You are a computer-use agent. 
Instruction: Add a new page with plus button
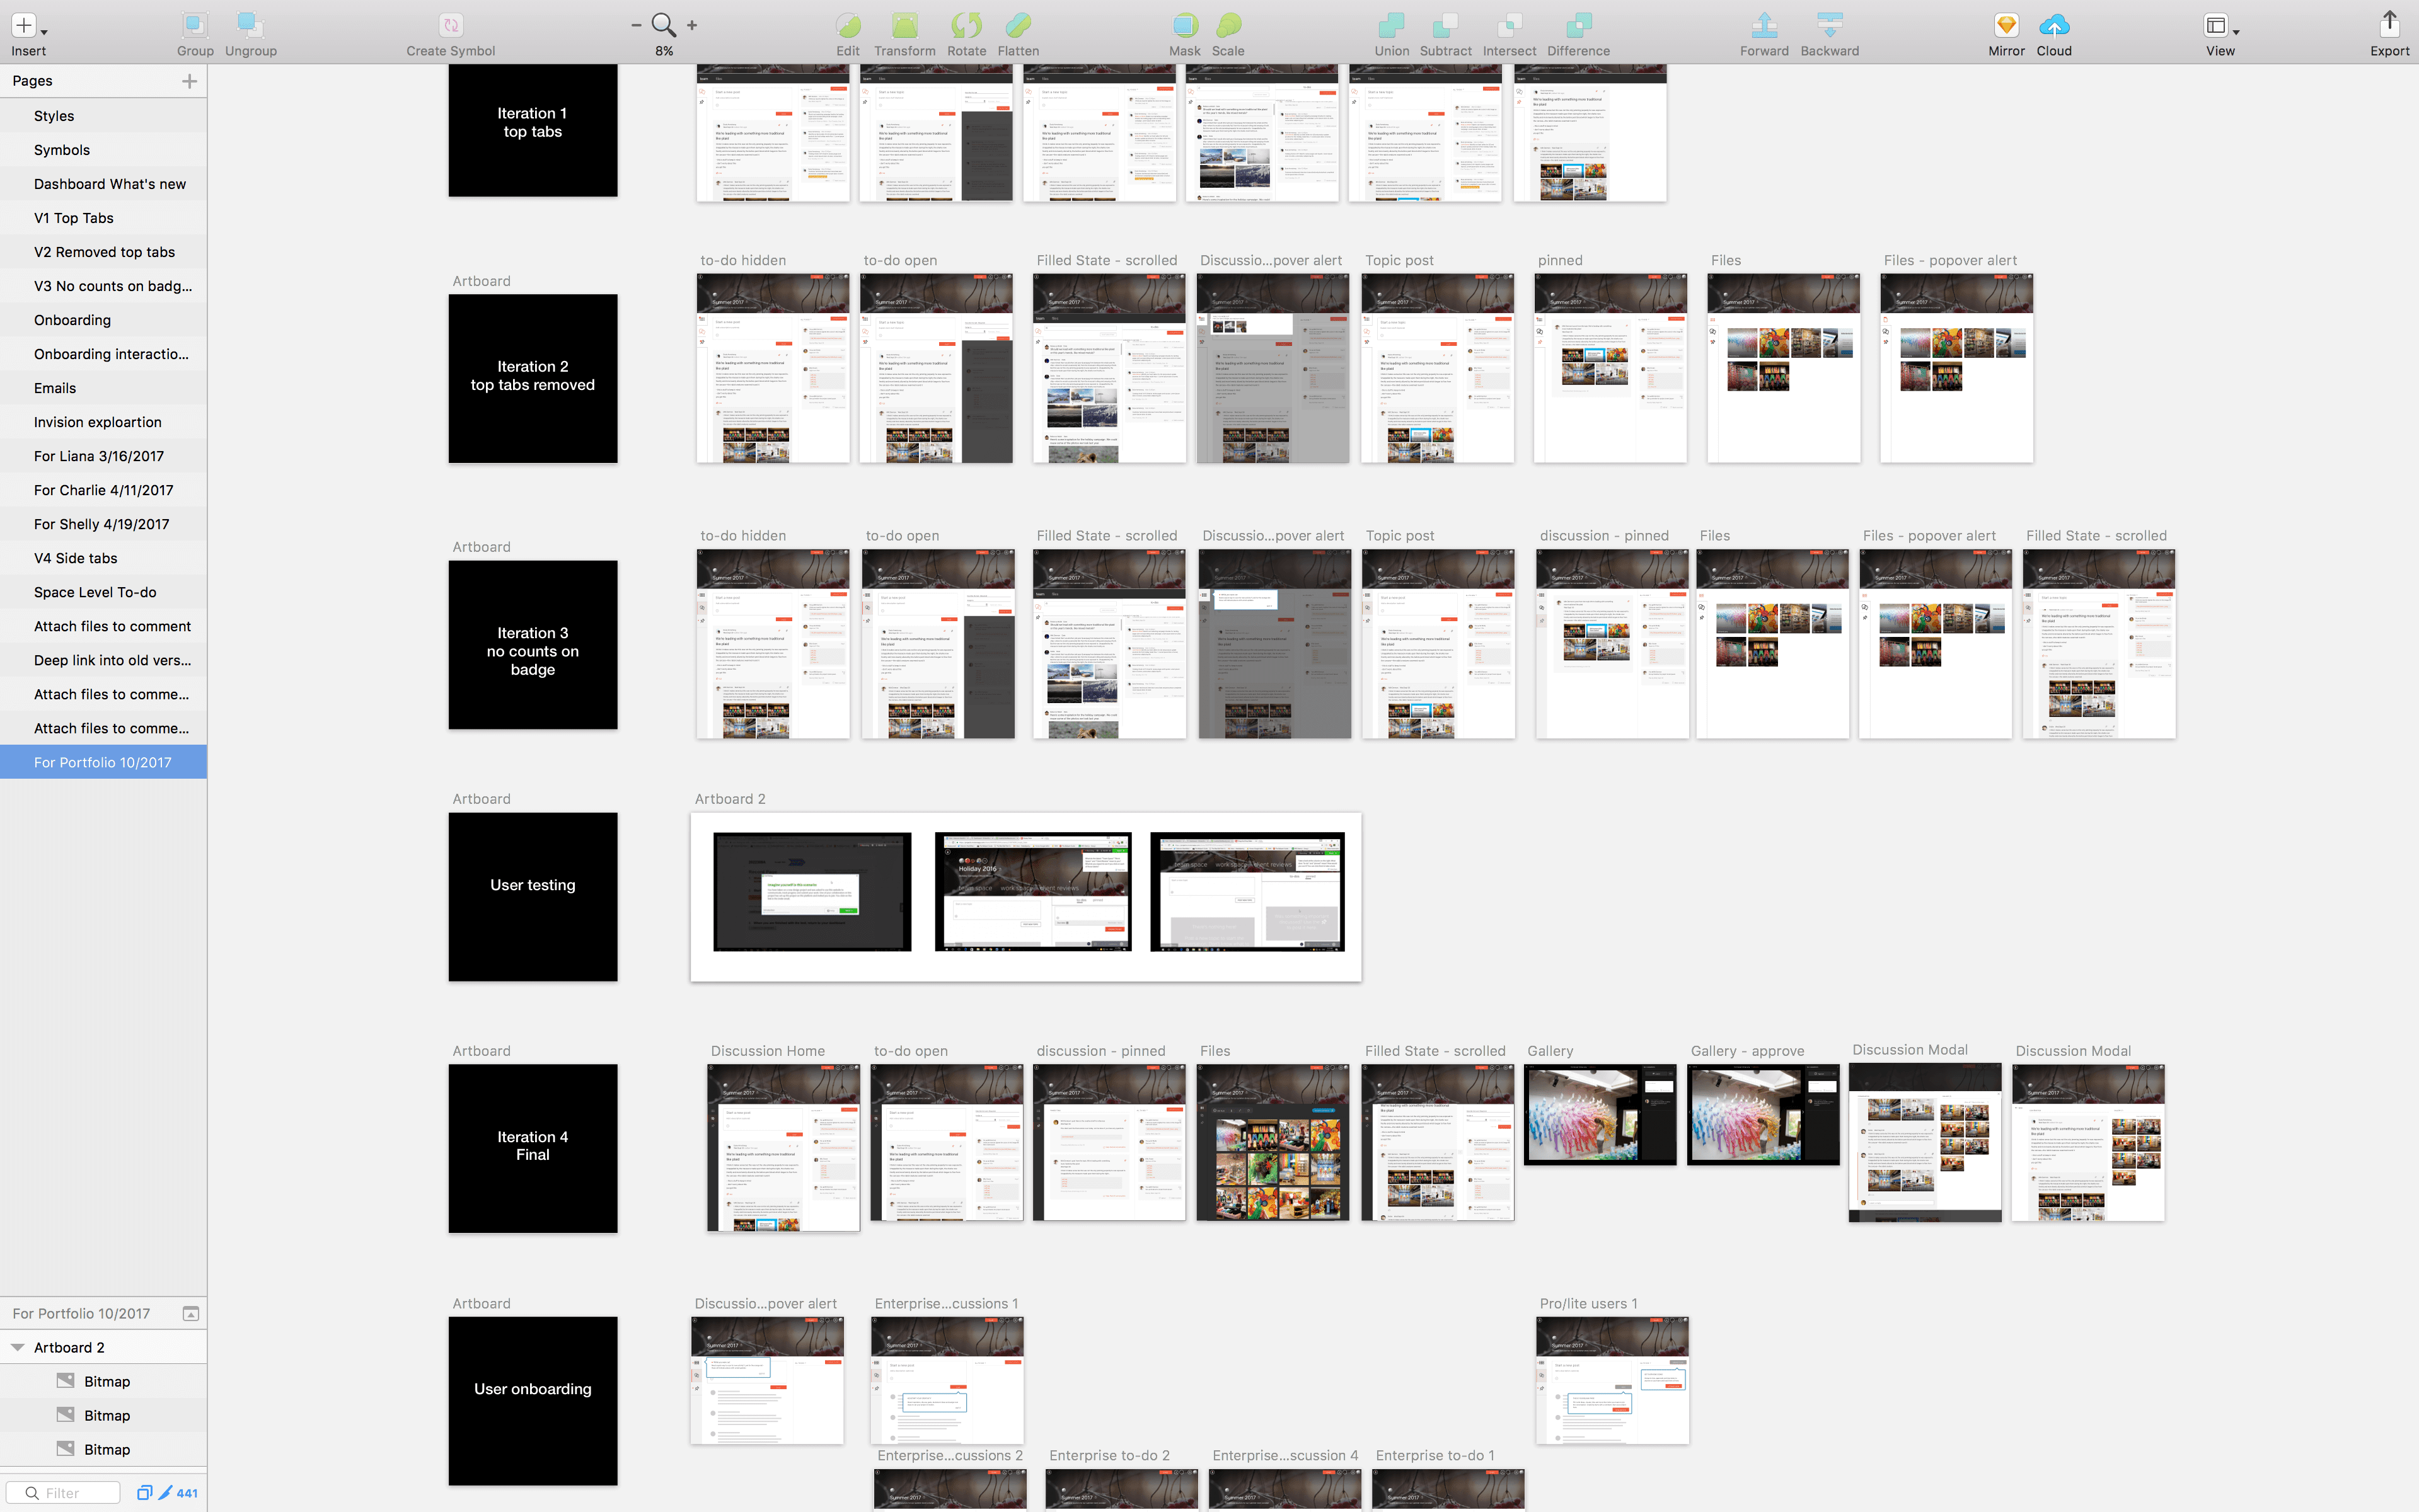point(189,81)
